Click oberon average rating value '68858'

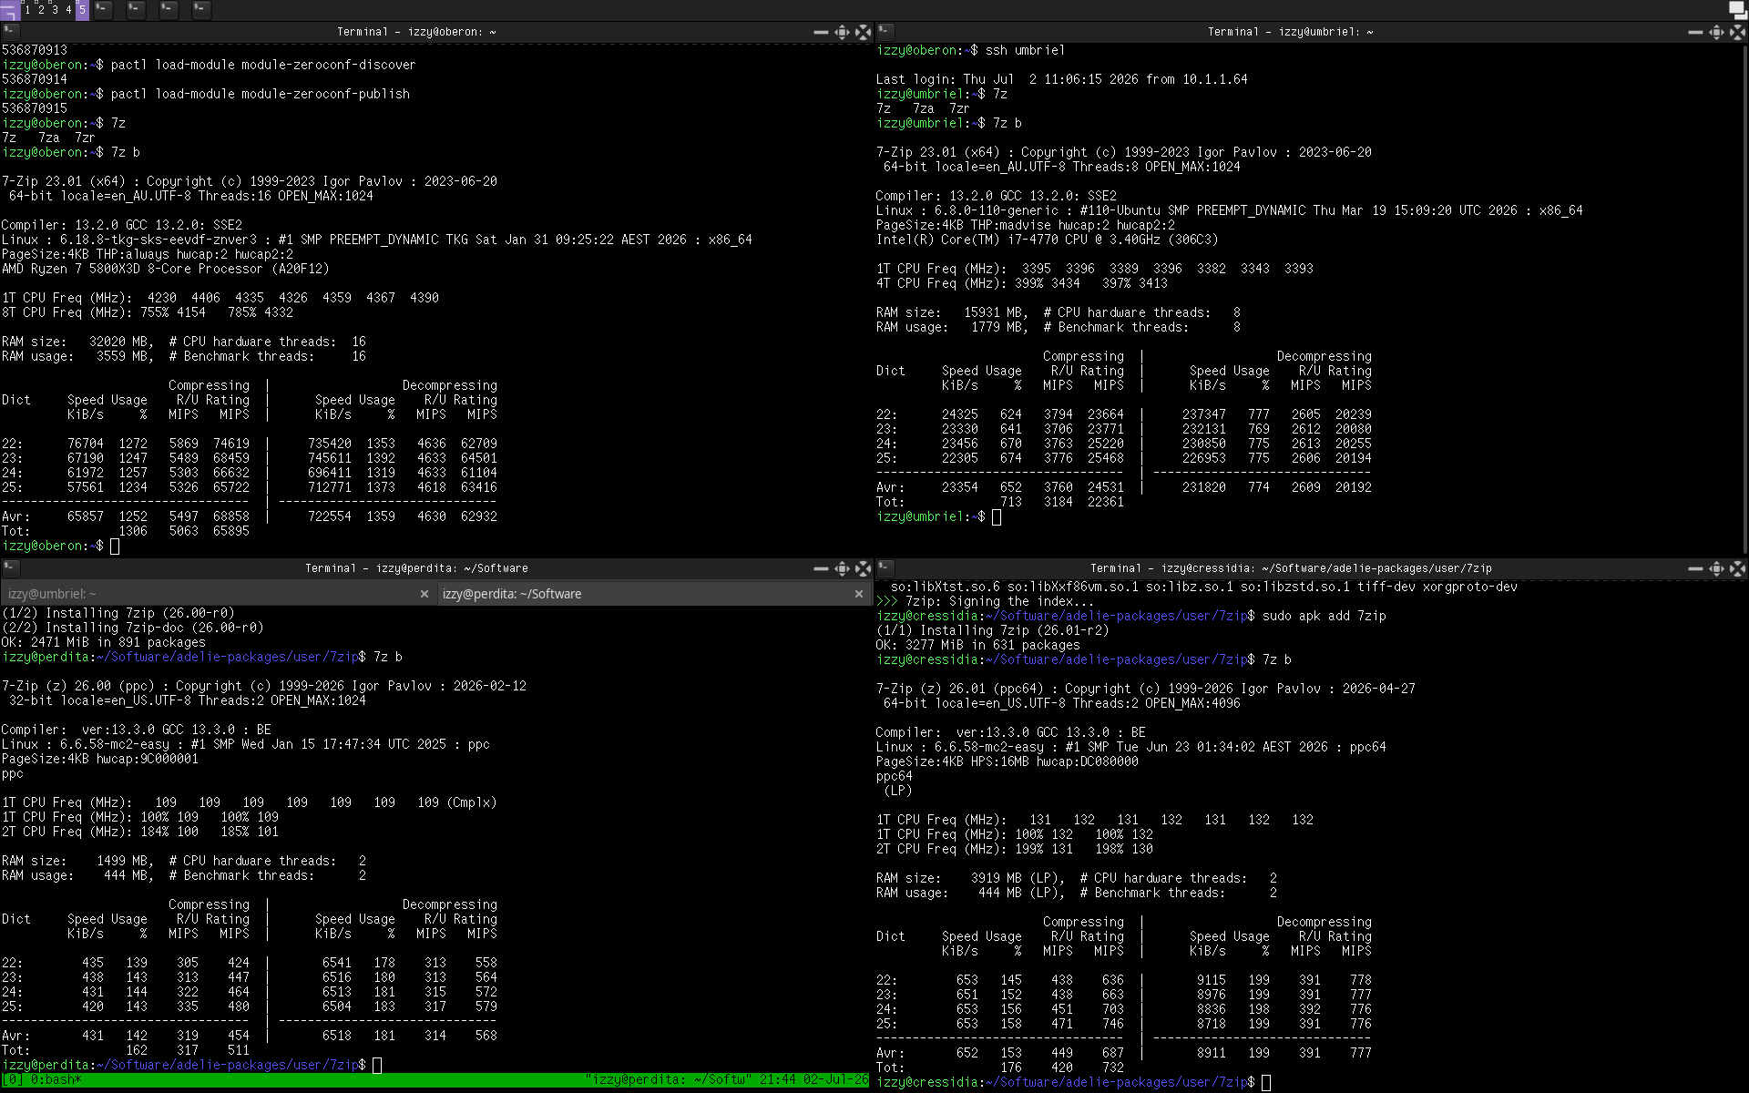coord(231,516)
